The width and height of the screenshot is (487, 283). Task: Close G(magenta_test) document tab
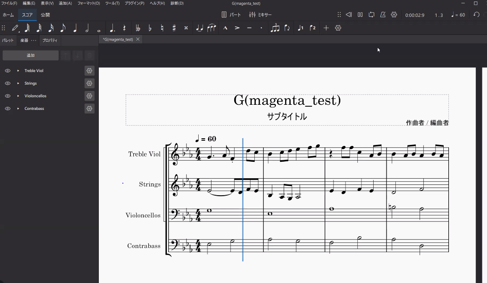(x=137, y=40)
